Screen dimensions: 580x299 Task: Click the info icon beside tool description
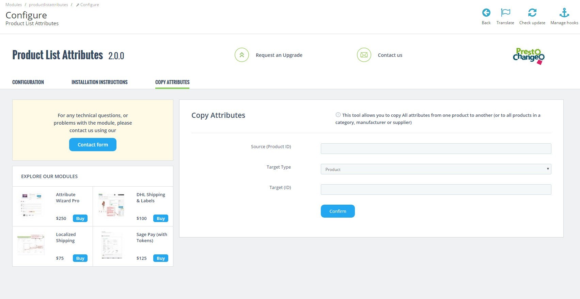[338, 115]
